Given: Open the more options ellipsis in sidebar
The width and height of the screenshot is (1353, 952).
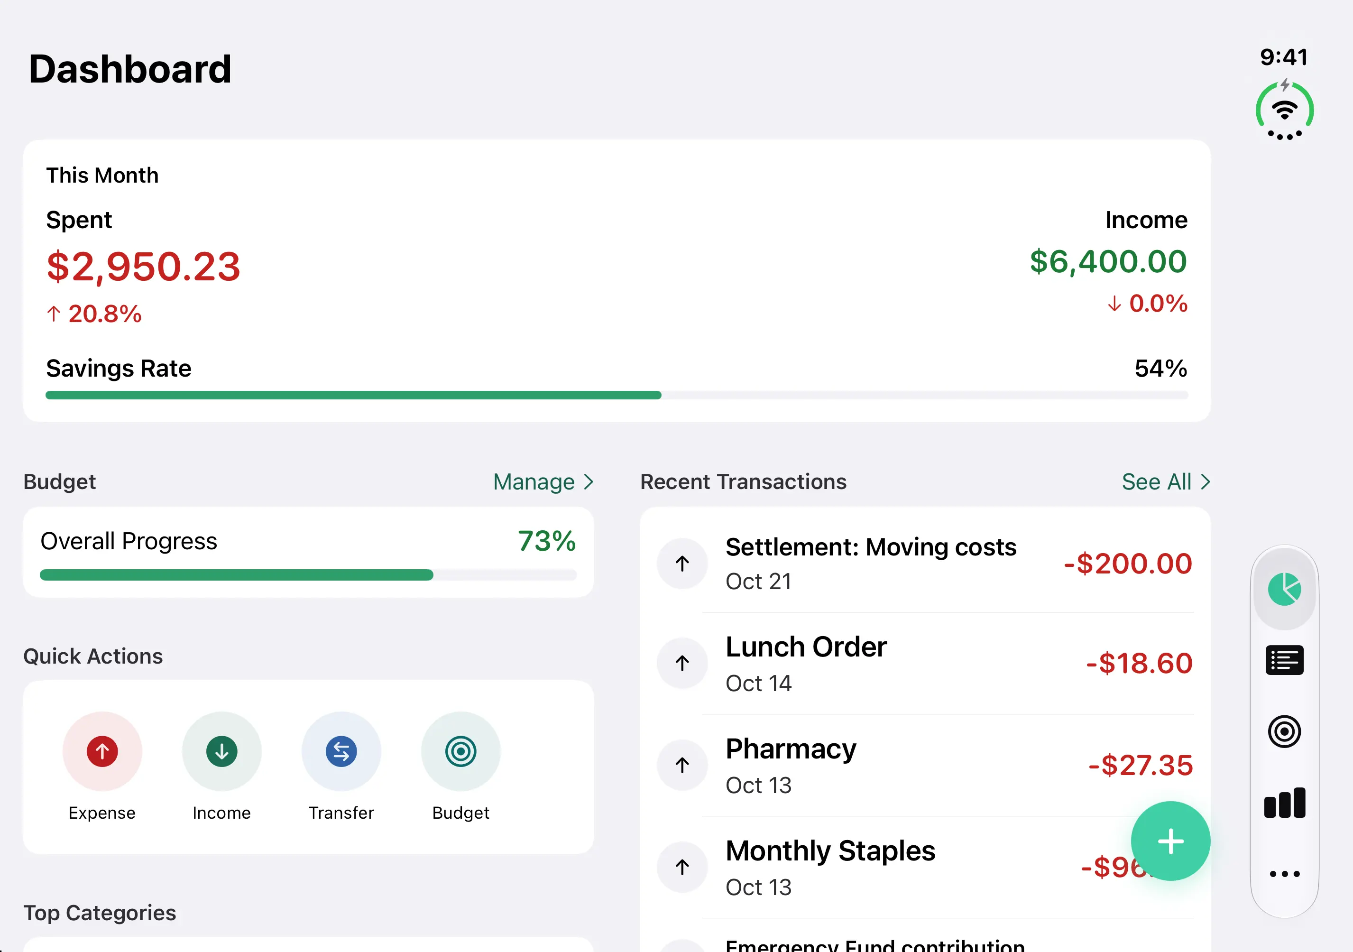Looking at the screenshot, I should click(x=1285, y=874).
